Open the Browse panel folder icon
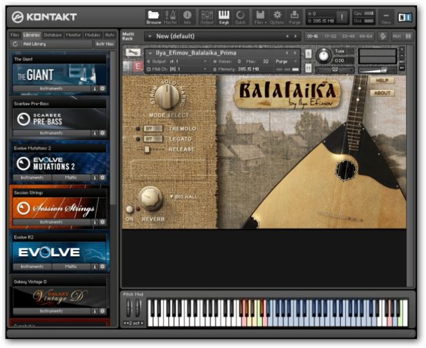The image size is (426, 348). coord(154,17)
